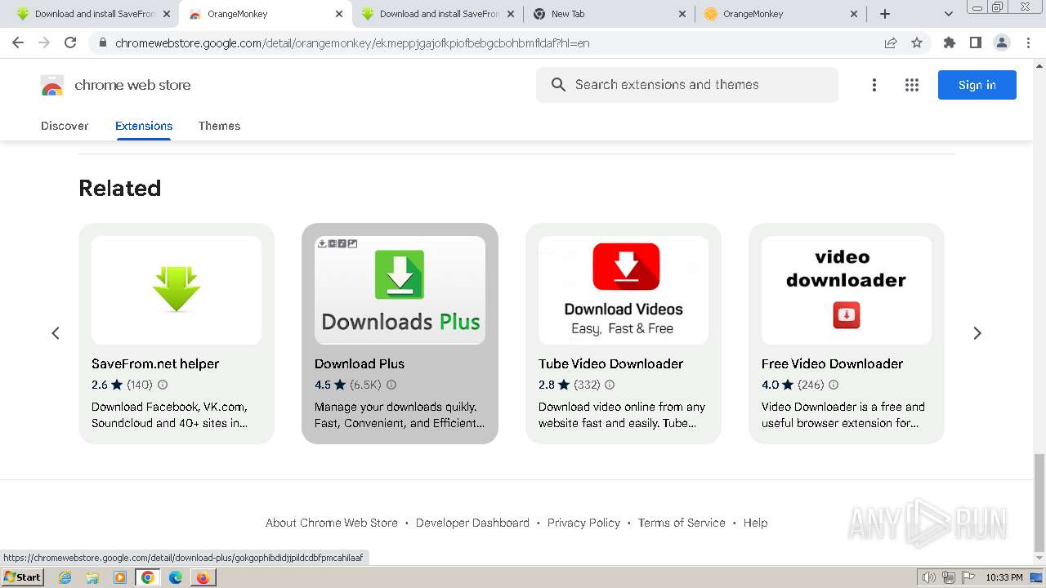Open the Extensions puzzle icon
This screenshot has height=588, width=1046.
(x=949, y=42)
